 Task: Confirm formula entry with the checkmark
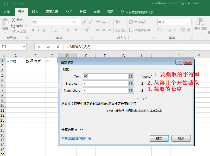[x=49, y=47]
